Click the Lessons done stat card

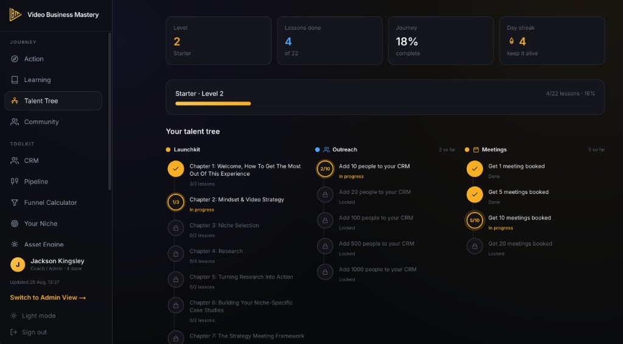coord(330,41)
